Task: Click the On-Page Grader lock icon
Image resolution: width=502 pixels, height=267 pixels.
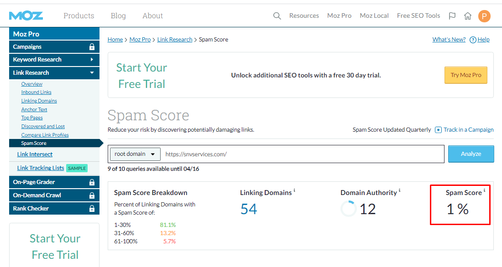Action: point(92,182)
